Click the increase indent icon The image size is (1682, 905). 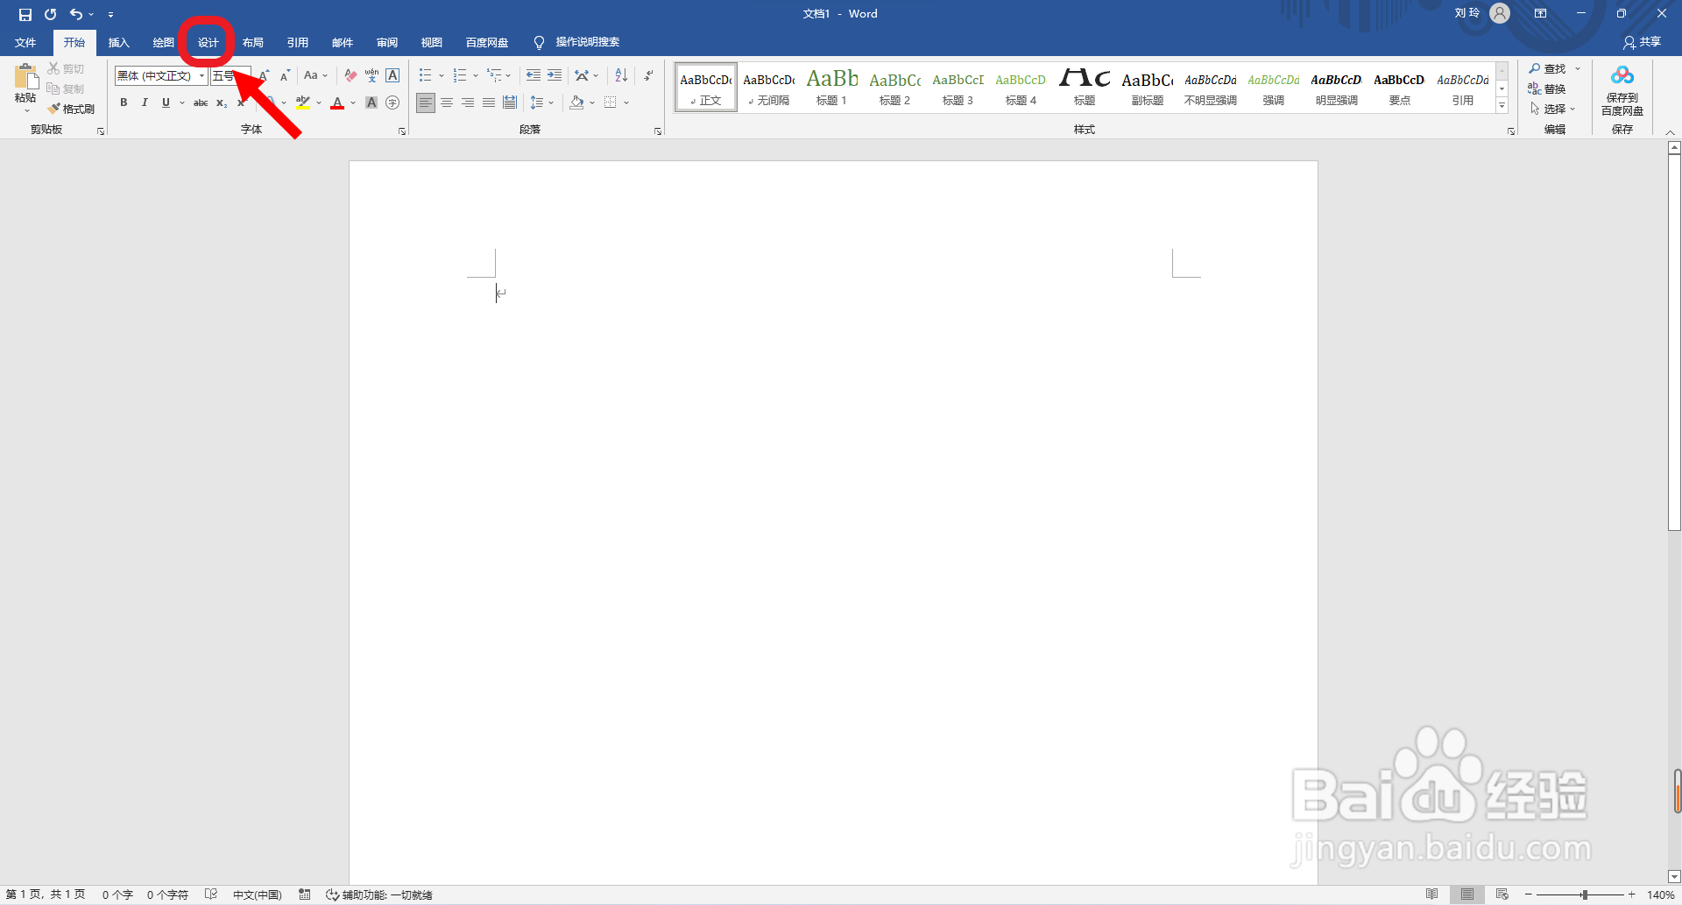[554, 75]
